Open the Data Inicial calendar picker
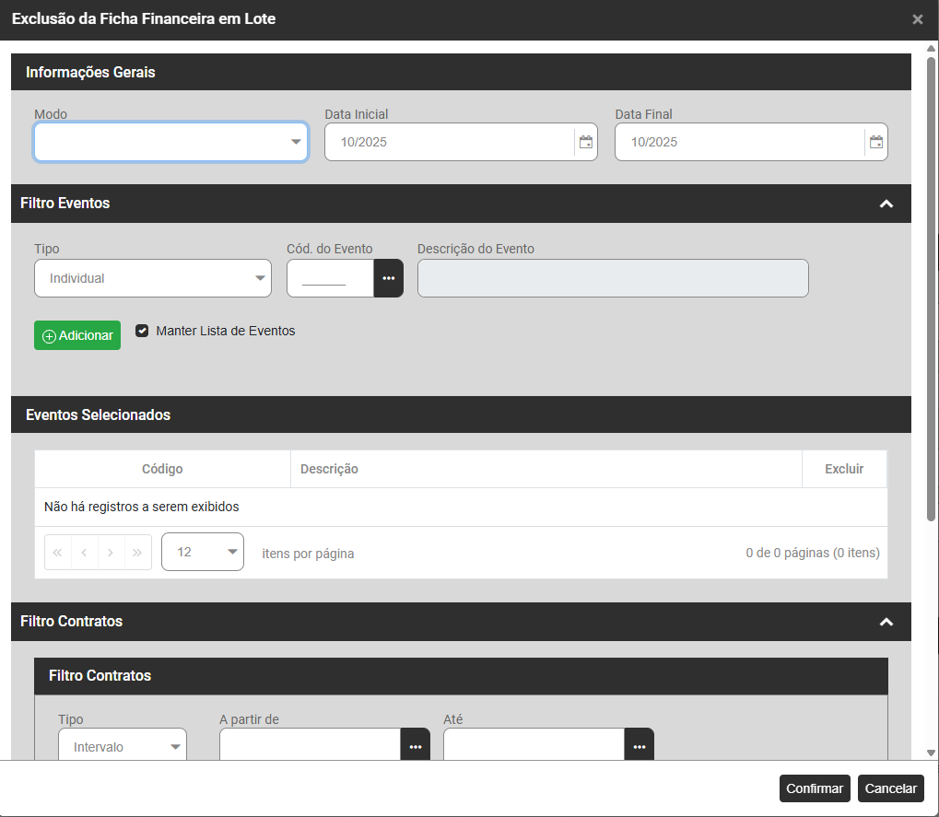 coord(585,142)
